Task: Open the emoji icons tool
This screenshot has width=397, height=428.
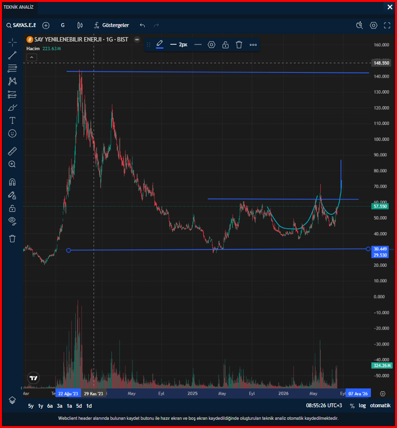Action: (12, 134)
